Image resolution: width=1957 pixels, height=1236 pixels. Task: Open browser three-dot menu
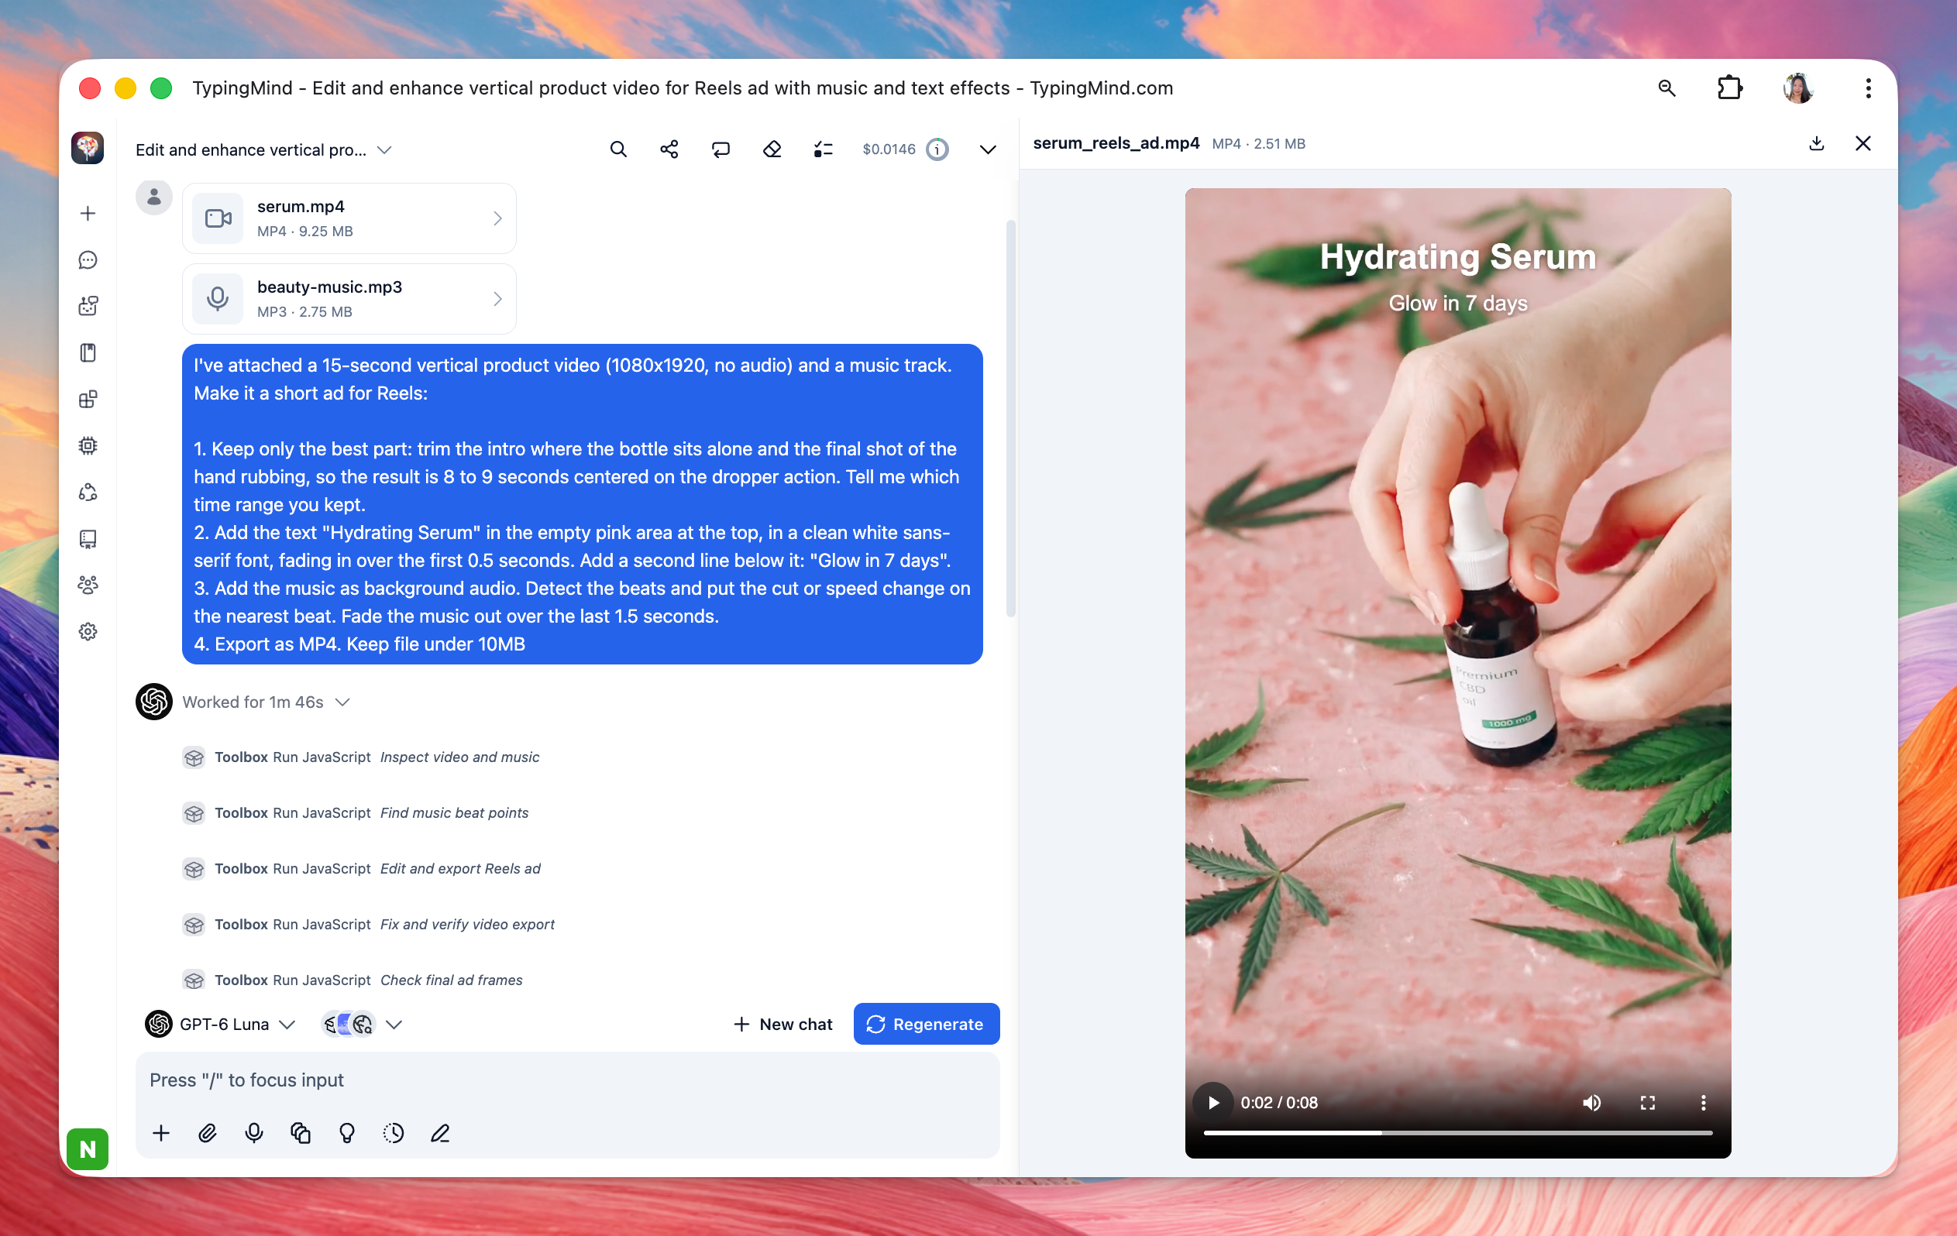[x=1868, y=88]
